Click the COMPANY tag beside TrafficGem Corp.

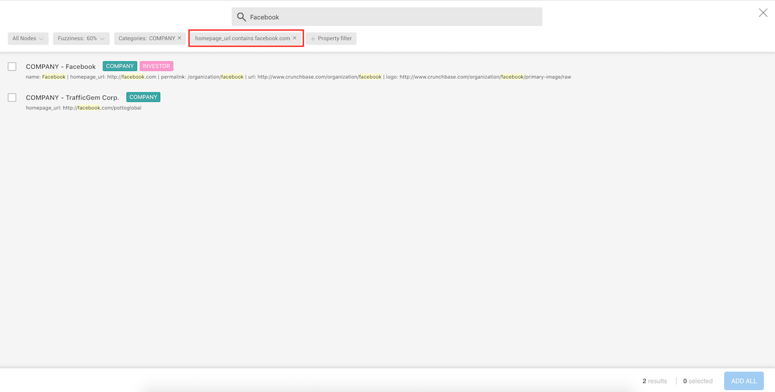coord(143,97)
